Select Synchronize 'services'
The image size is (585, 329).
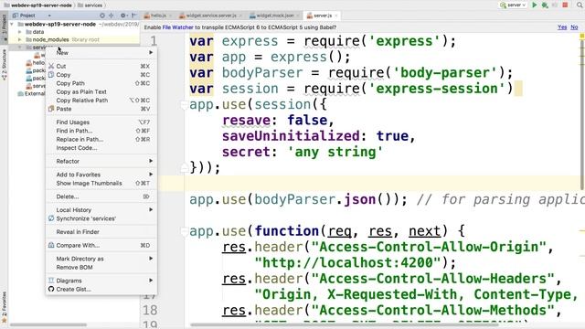tap(101, 218)
